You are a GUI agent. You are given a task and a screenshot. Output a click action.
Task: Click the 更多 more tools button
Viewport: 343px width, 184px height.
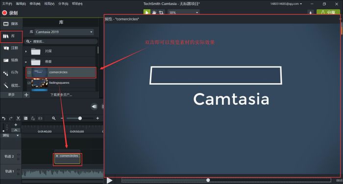tap(11, 94)
